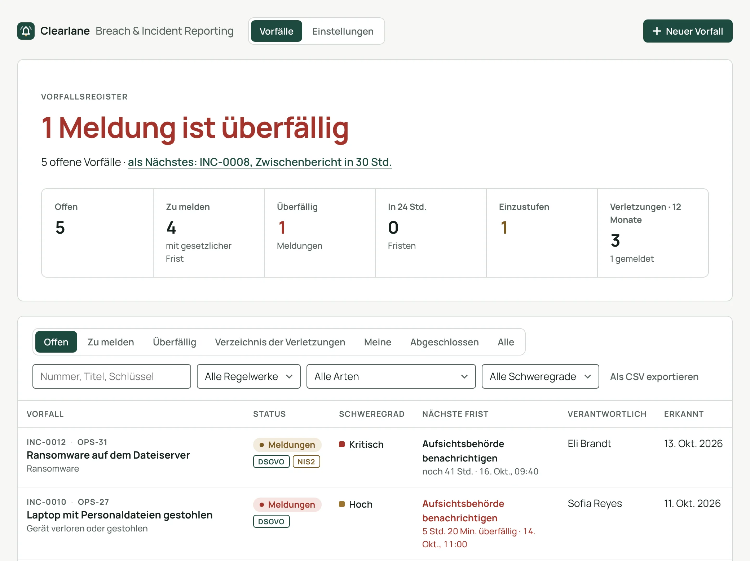Open incident Laptop mit Personaldateien gestohlen
Viewport: 750px width, 561px height.
coord(119,515)
